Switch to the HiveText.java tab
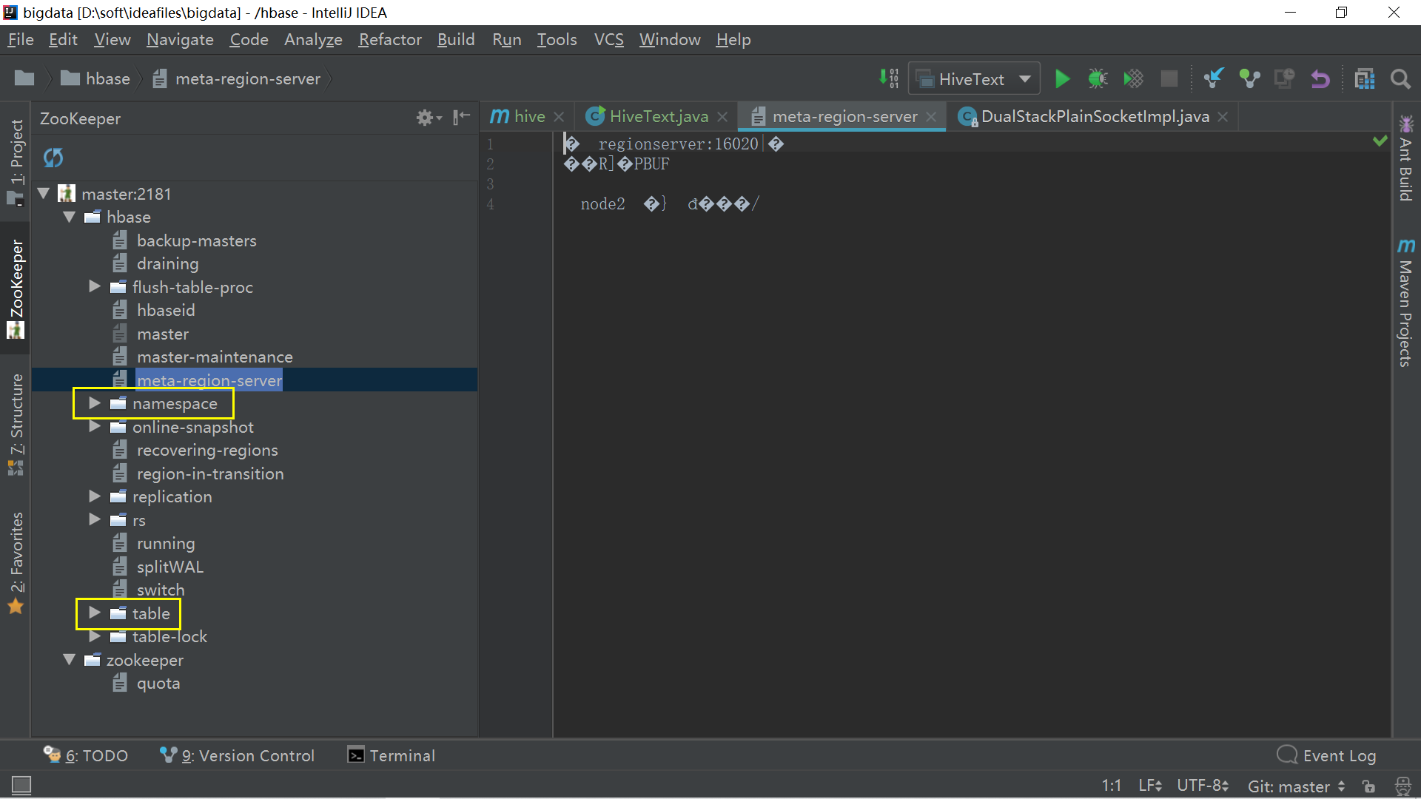The image size is (1421, 799). coord(658,116)
